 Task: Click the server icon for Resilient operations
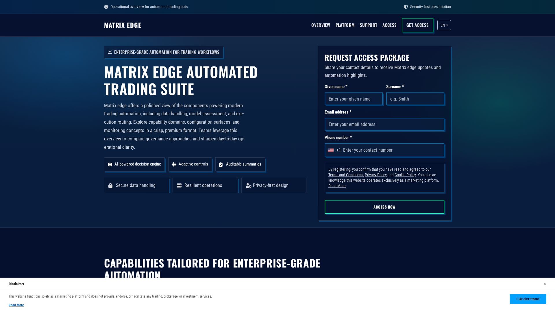tap(179, 185)
